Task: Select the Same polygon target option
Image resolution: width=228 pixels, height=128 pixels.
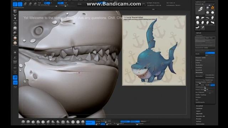Action: pos(202,85)
